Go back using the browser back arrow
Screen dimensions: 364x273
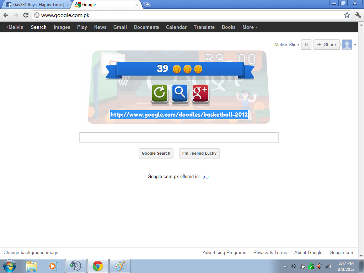pyautogui.click(x=6, y=15)
